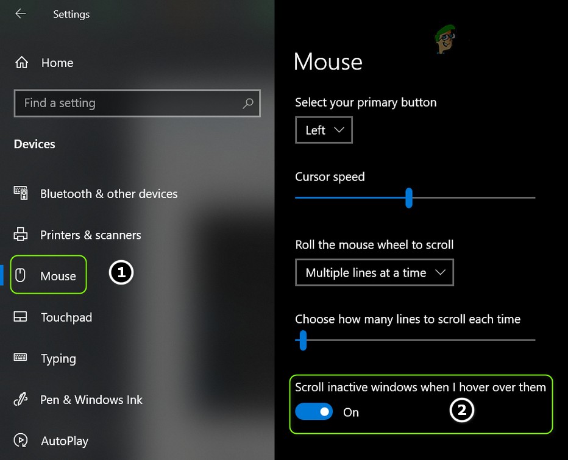
Task: Go to the Settings Home page
Action: click(57, 62)
